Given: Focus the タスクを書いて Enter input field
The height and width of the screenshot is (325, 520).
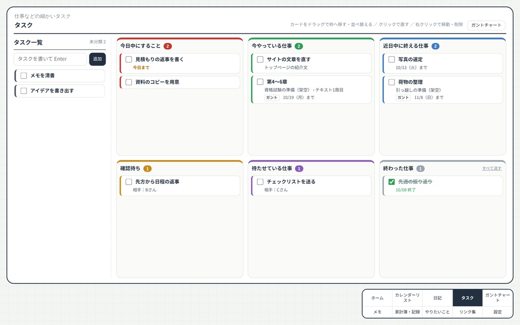Looking at the screenshot, I should (x=50, y=59).
